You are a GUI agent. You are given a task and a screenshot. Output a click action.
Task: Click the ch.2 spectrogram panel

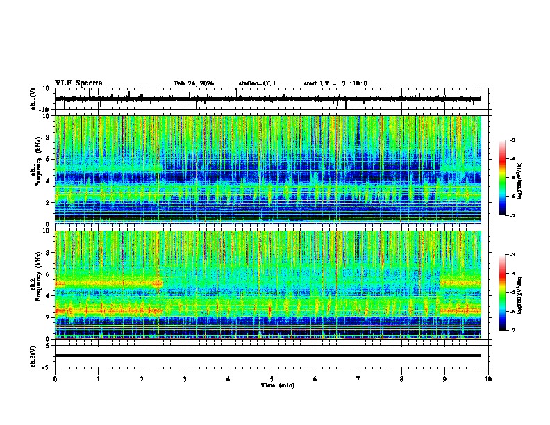267,285
